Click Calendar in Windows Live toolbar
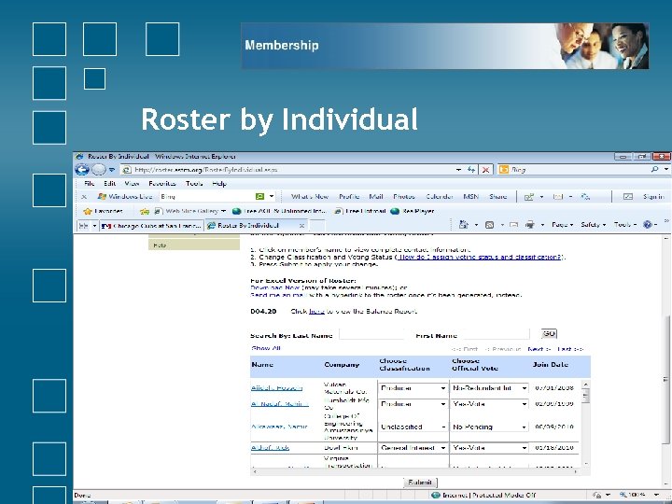The image size is (672, 504). [440, 197]
